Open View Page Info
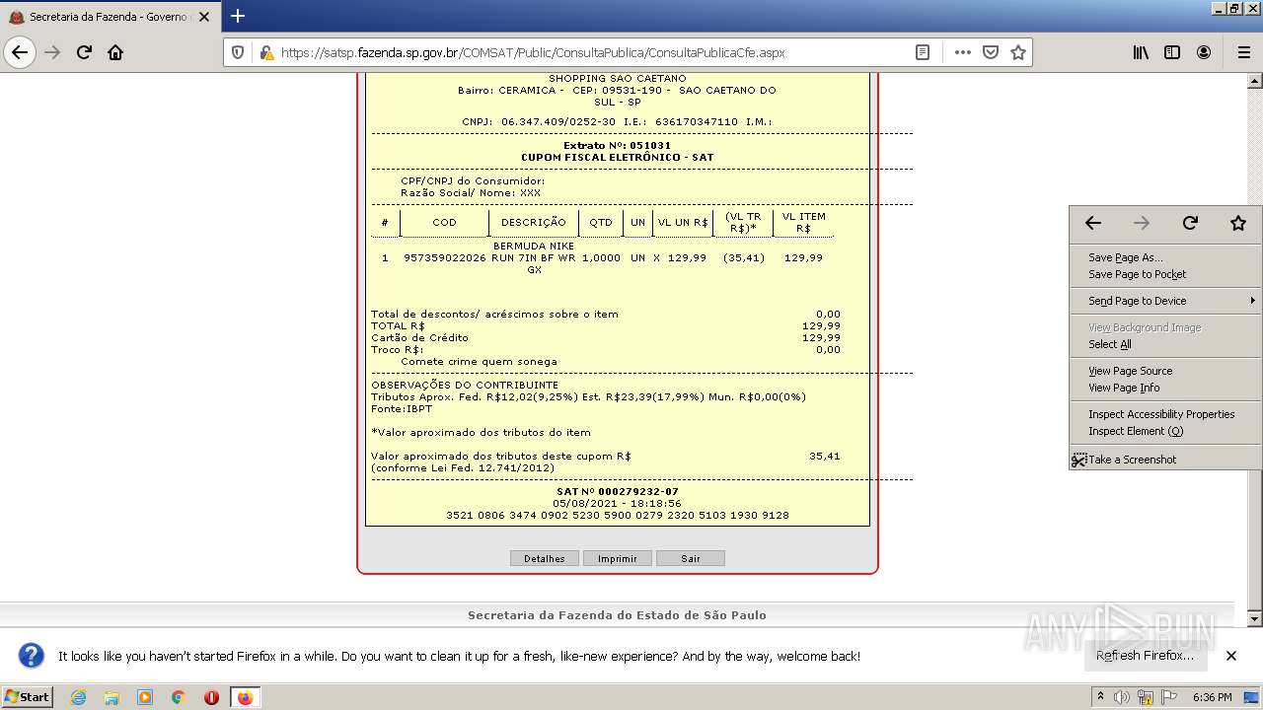The width and height of the screenshot is (1263, 710). [1165, 388]
